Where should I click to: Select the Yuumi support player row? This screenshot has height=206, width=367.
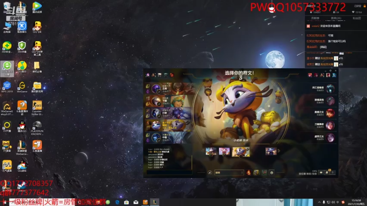point(169,125)
